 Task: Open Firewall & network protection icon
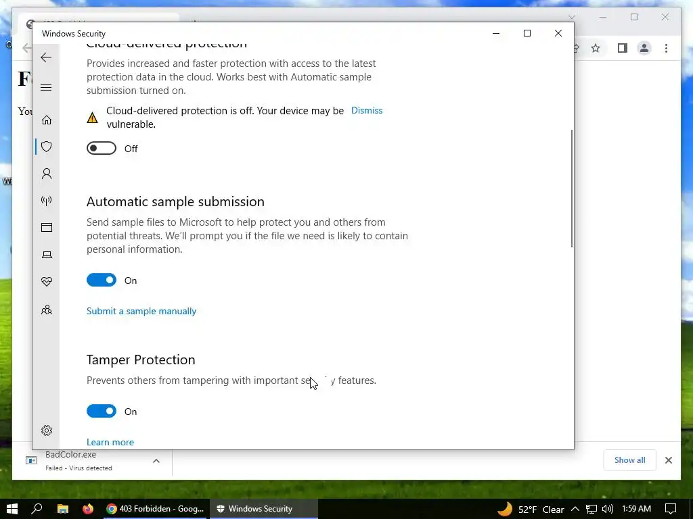(x=47, y=201)
